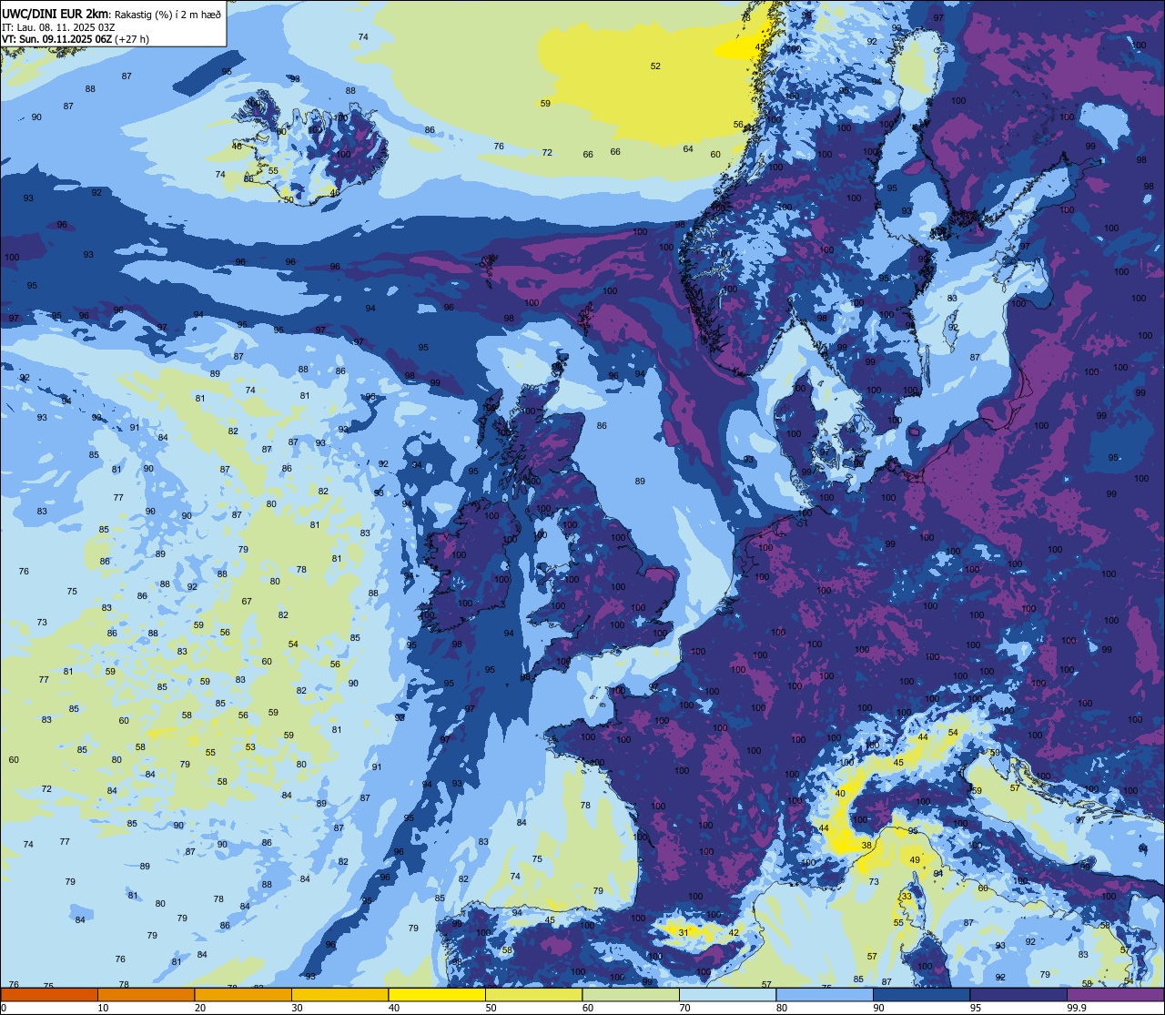1165x1015 pixels.
Task: Click the purple above-99.9 legend swatch
Action: [1117, 994]
